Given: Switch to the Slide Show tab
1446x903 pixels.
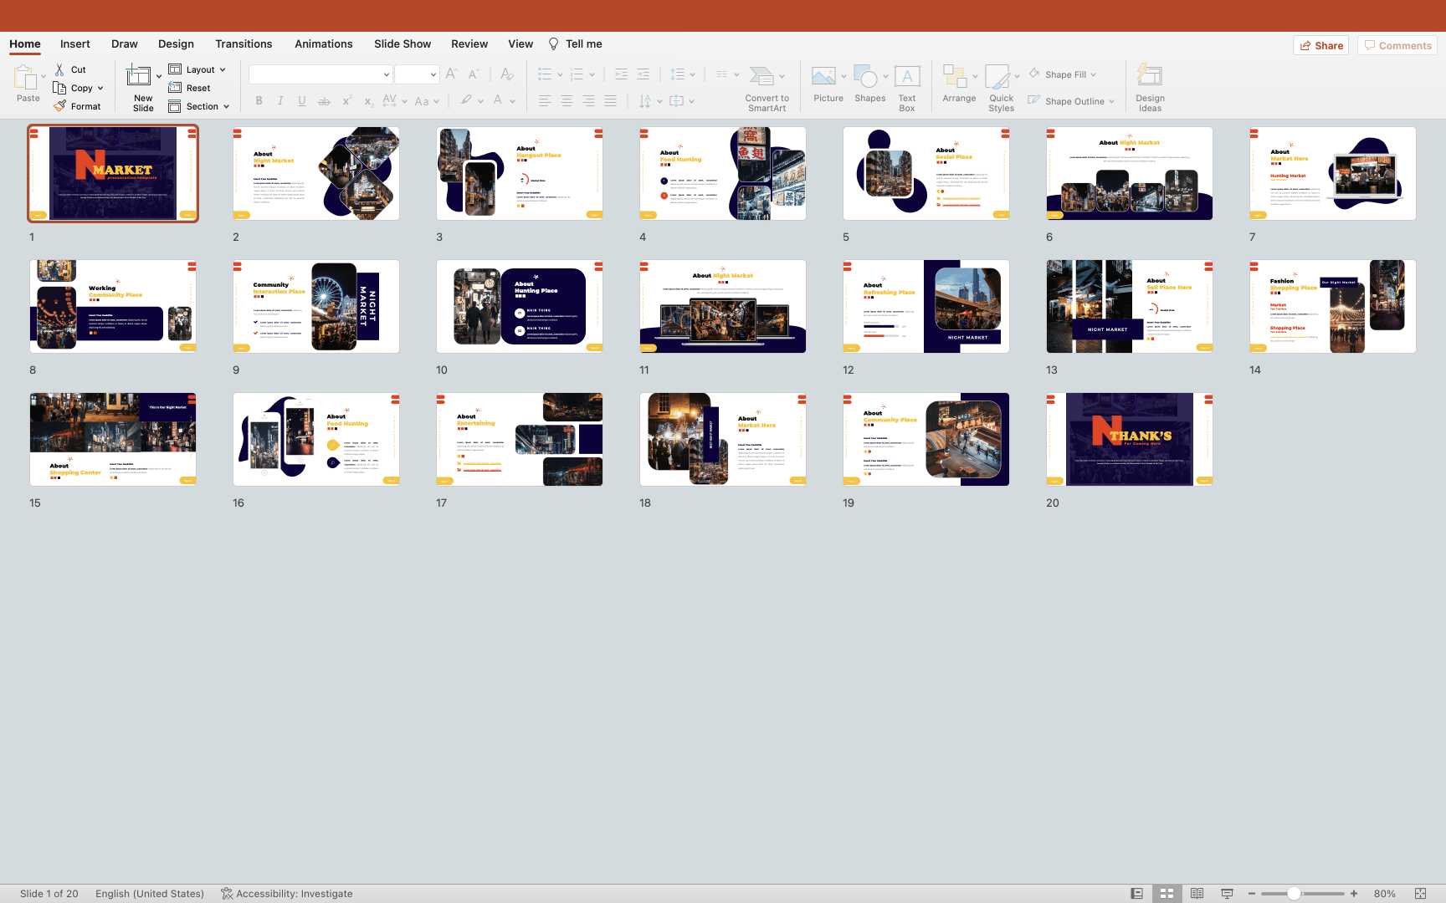Looking at the screenshot, I should pyautogui.click(x=402, y=43).
